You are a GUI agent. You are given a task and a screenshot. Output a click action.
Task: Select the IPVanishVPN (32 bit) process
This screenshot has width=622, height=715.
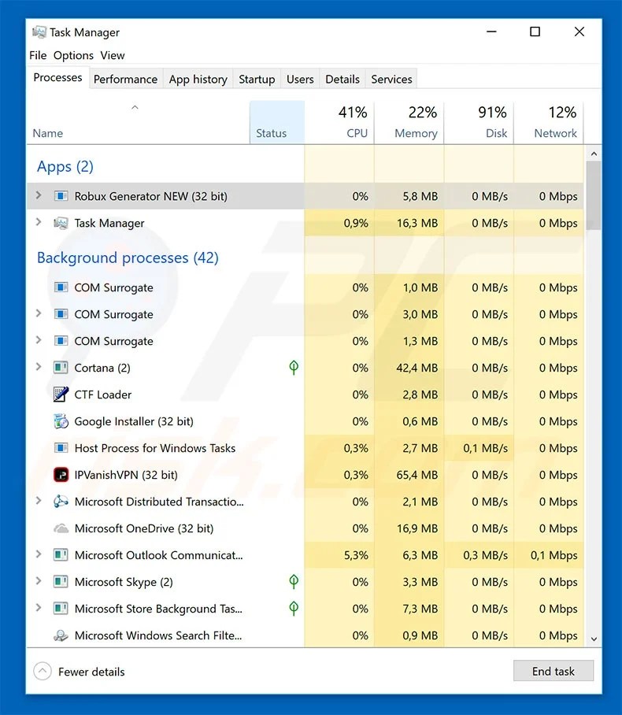click(x=305, y=475)
